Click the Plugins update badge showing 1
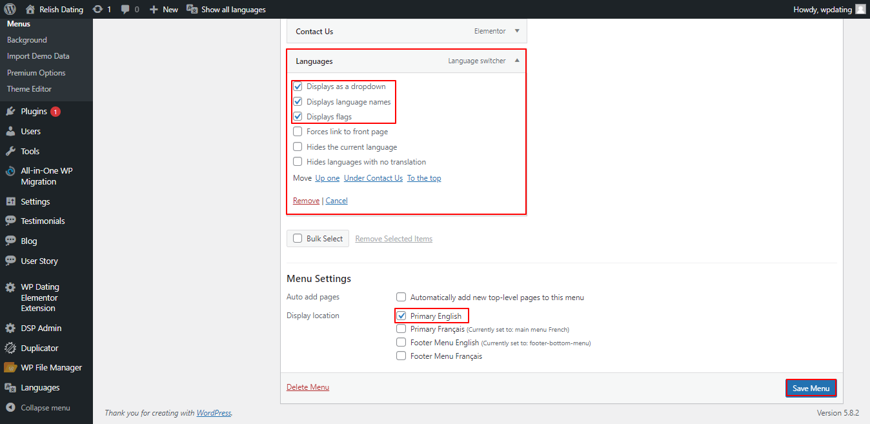Image resolution: width=870 pixels, height=424 pixels. tap(56, 112)
